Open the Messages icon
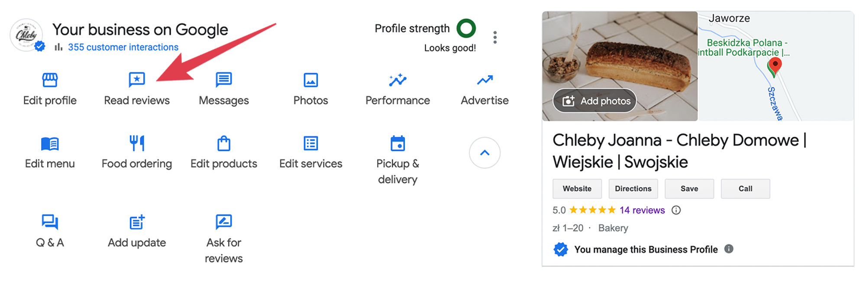Screen dimensions: 866x282 coord(224,80)
